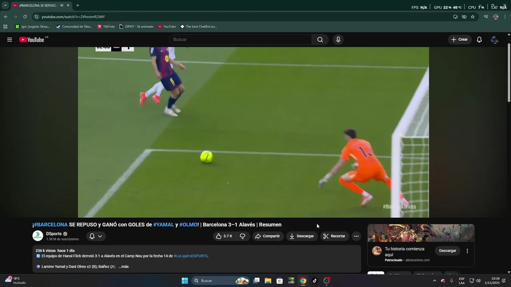The width and height of the screenshot is (511, 287).
Task: Mute the tab via speaker icon
Action: pyautogui.click(x=61, y=6)
